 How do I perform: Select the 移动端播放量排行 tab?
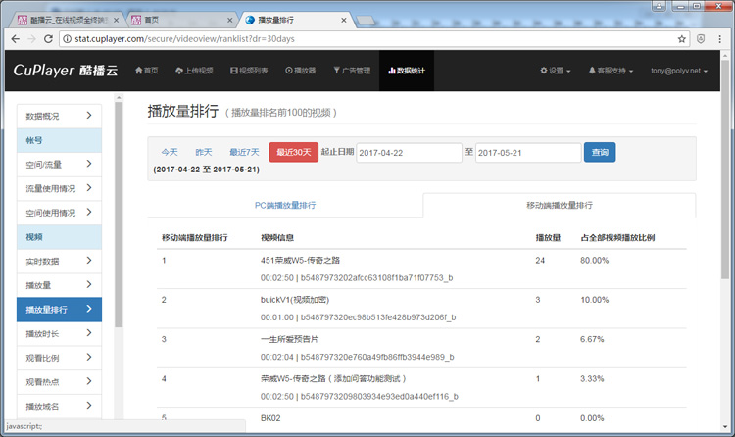(x=559, y=206)
